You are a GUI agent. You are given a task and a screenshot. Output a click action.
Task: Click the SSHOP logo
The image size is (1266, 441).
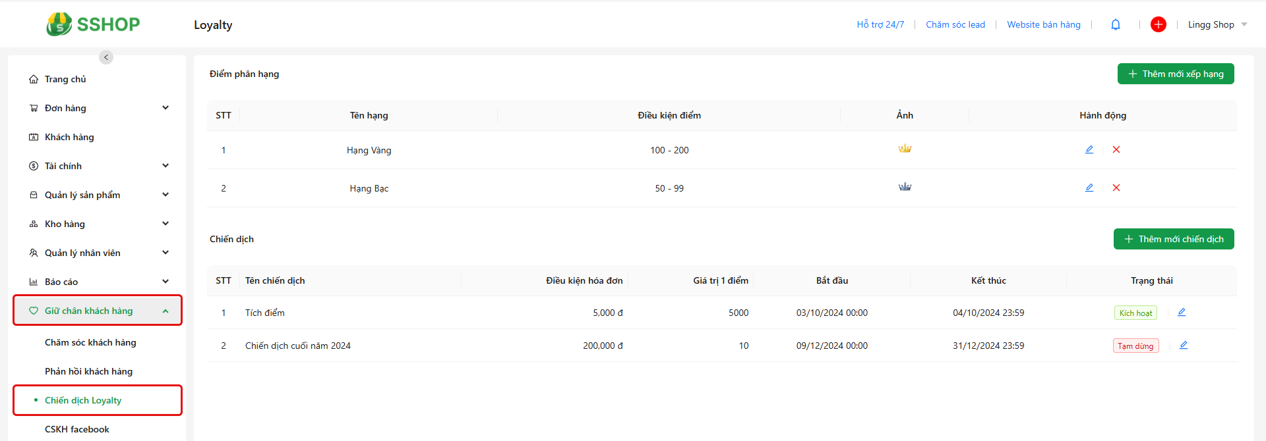[x=93, y=24]
